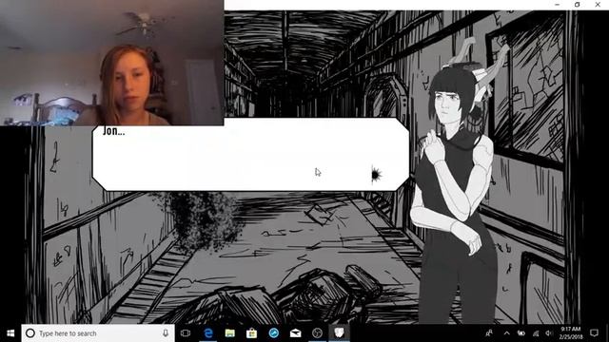Click the Type here to search box
Screen dimensions: 609x342
98,333
